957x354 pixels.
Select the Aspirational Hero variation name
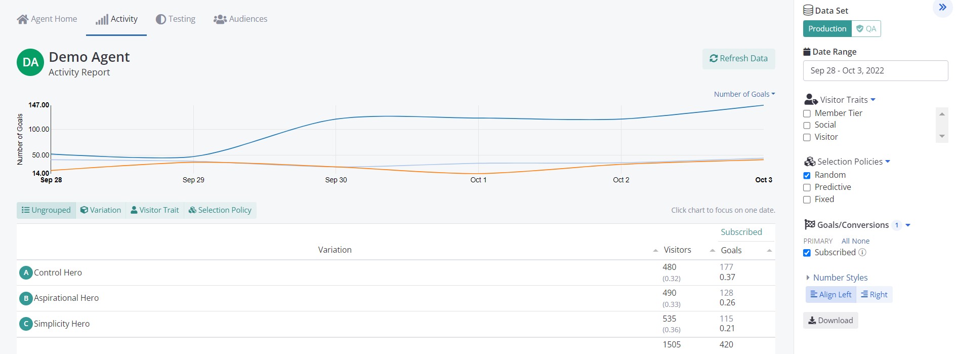[x=66, y=298]
